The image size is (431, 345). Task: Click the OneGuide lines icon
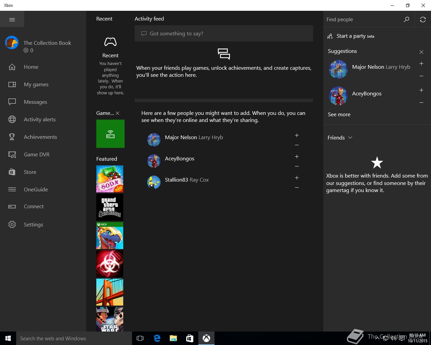[x=12, y=189]
